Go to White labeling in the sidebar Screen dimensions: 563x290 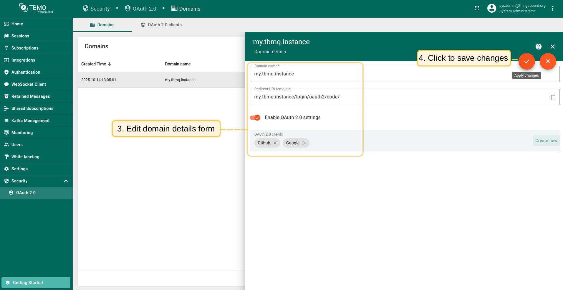pyautogui.click(x=25, y=157)
